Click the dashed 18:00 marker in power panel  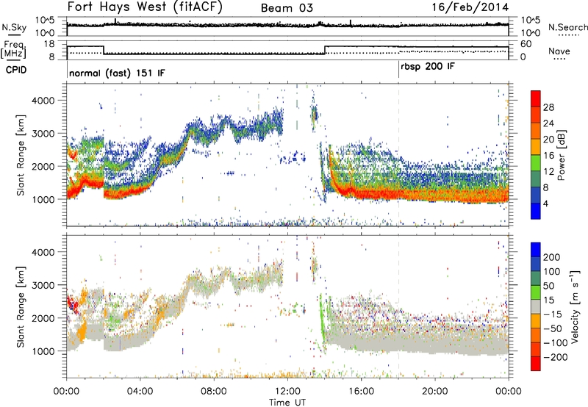(398, 155)
